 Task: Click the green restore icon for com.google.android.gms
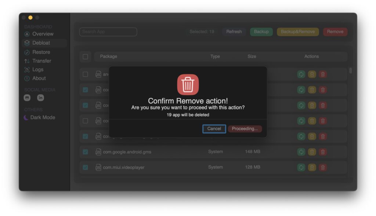coord(301,152)
